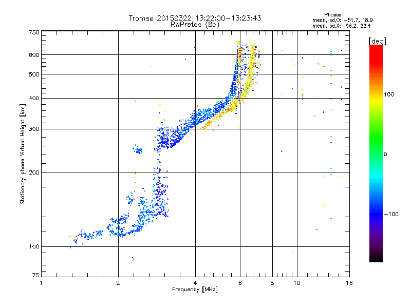Click colorbar tick label '0'
This screenshot has width=411, height=308.
point(385,155)
